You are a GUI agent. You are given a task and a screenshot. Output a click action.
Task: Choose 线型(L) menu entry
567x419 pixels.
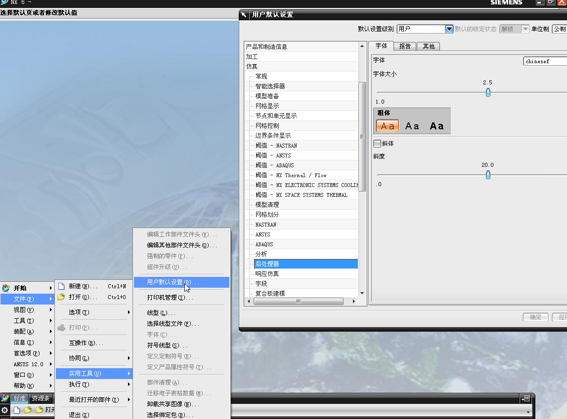pyautogui.click(x=181, y=312)
